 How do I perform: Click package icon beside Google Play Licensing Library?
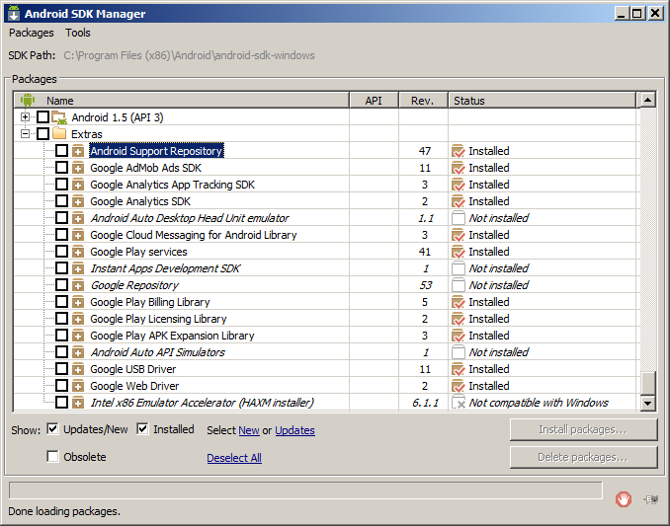point(78,319)
